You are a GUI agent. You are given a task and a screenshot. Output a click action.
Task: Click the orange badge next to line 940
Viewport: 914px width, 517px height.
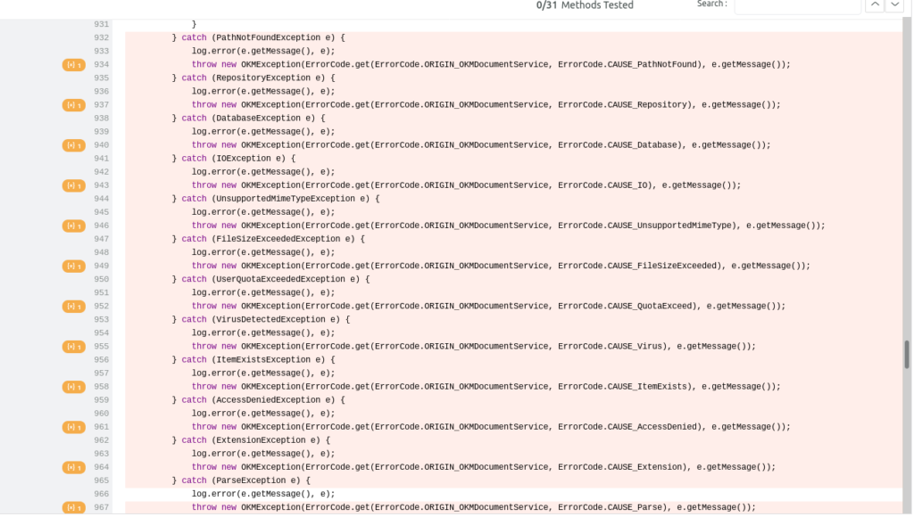pos(72,144)
